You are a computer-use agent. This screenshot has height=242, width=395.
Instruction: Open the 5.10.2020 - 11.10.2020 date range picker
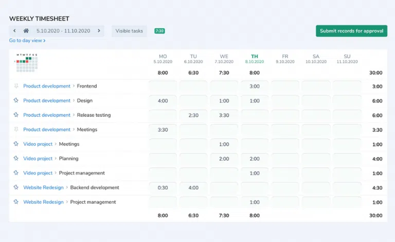pos(63,31)
